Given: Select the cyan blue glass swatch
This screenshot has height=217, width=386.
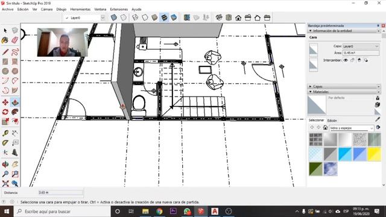Looking at the screenshot, I should click(x=345, y=154).
